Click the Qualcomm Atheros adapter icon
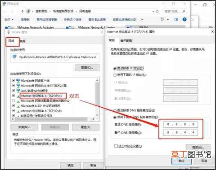The image size is (216, 170). point(14,57)
